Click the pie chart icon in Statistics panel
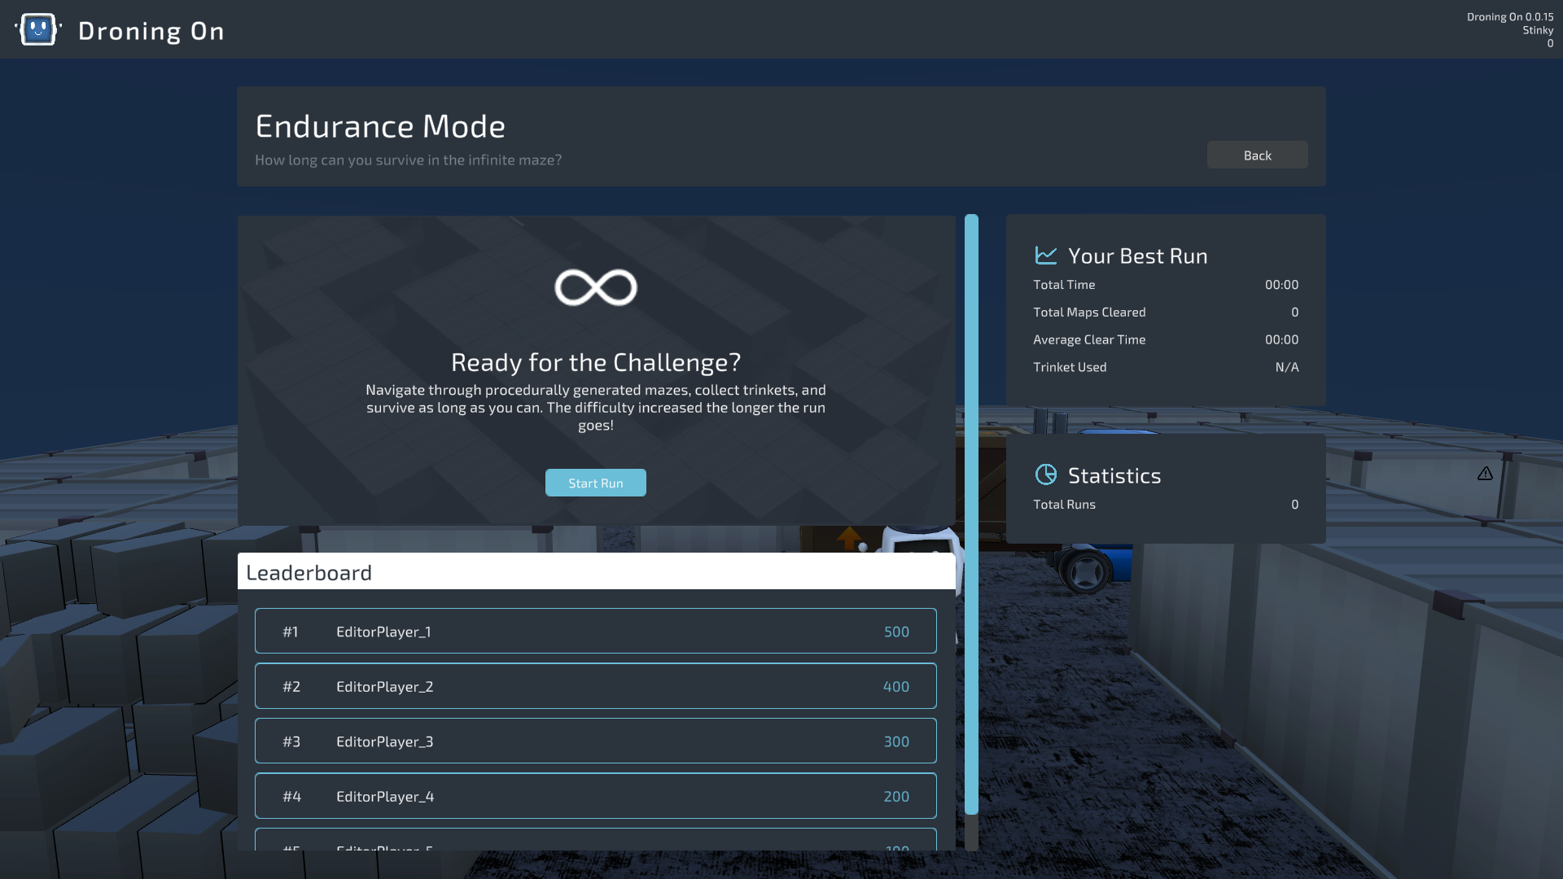Image resolution: width=1563 pixels, height=879 pixels. (1047, 474)
